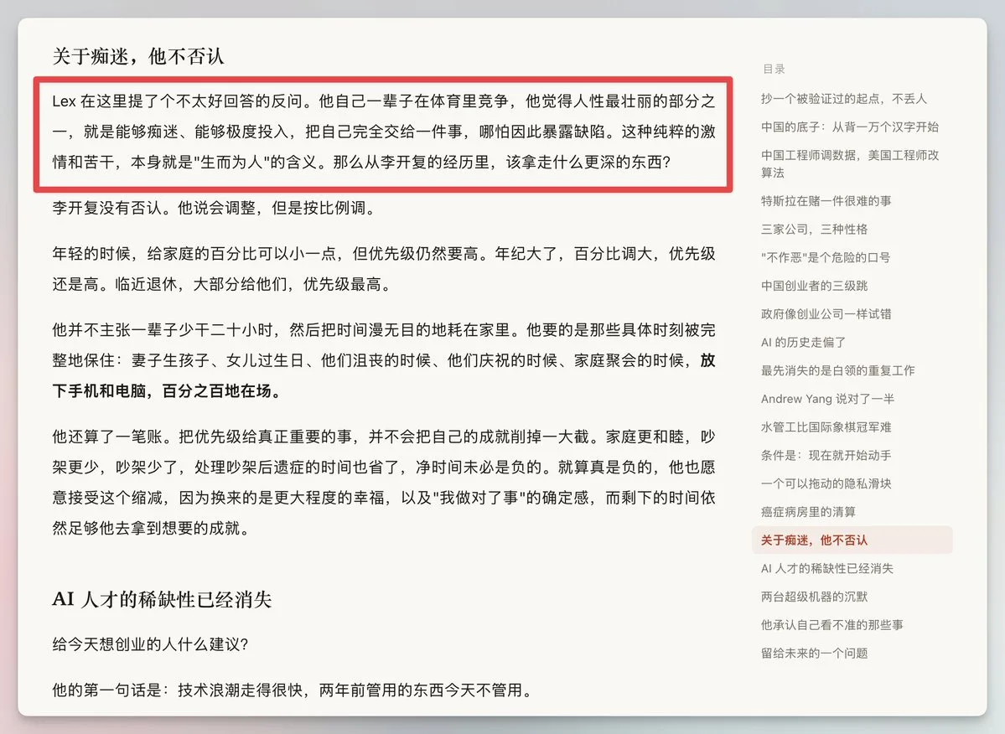Screen dimensions: 1005x734
Task: Go to section 中国工程师调数据，美国工程师改算法
Action: 849,163
